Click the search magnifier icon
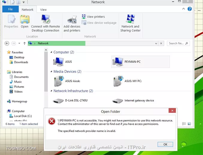This screenshot has width=203, height=155. pos(187,43)
